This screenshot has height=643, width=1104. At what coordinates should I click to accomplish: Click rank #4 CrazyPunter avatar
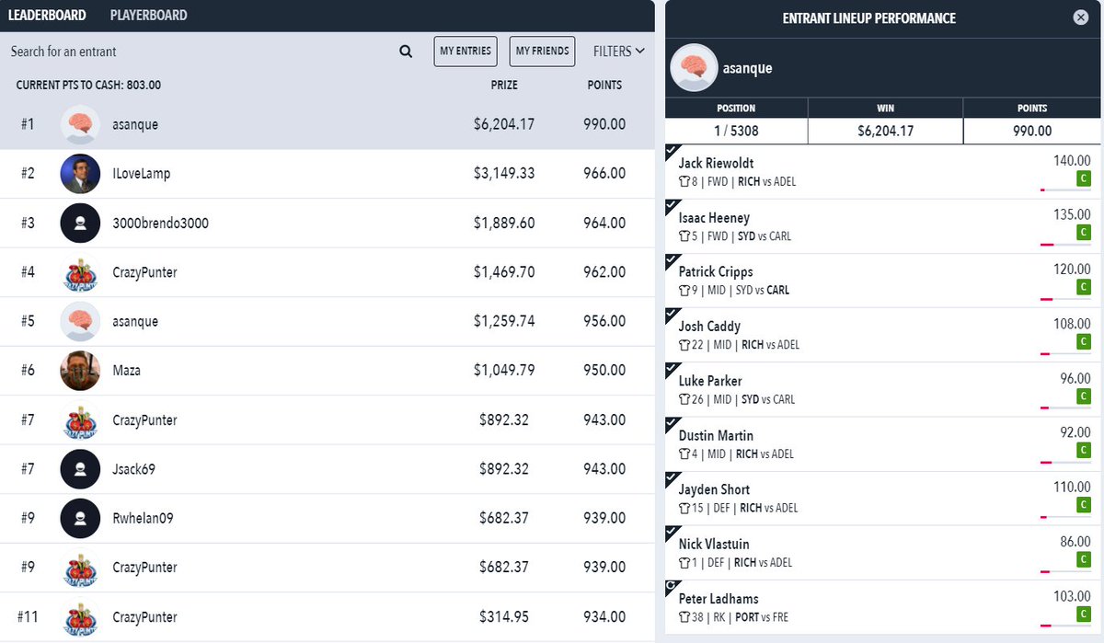coord(80,272)
